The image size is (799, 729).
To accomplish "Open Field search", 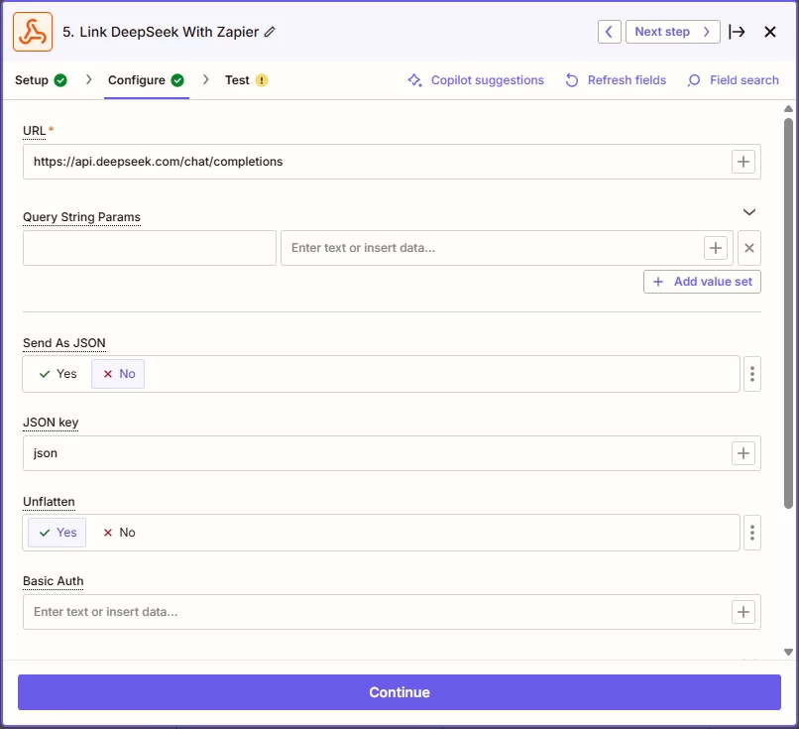I will (733, 80).
